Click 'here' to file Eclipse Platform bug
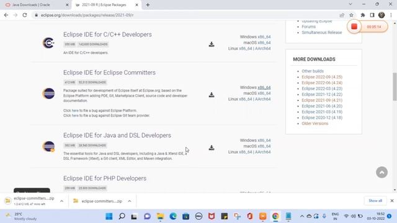Image resolution: width=397 pixels, height=223 pixels. pyautogui.click(x=75, y=110)
